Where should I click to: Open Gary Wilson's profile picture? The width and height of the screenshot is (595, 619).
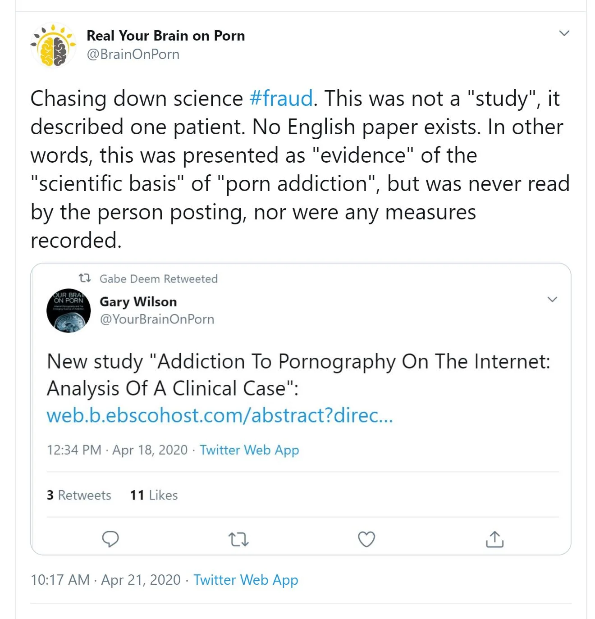coord(69,310)
